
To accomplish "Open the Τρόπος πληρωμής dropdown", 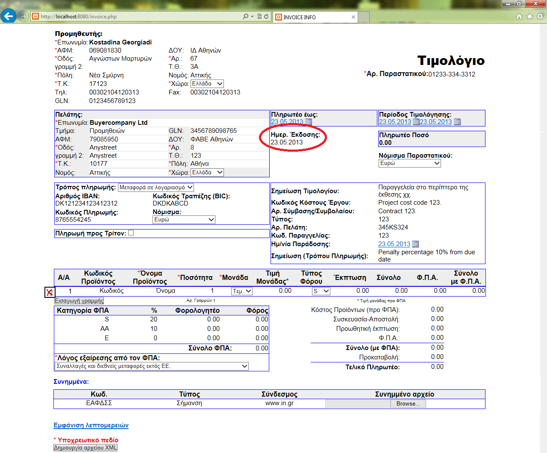I will click(156, 188).
